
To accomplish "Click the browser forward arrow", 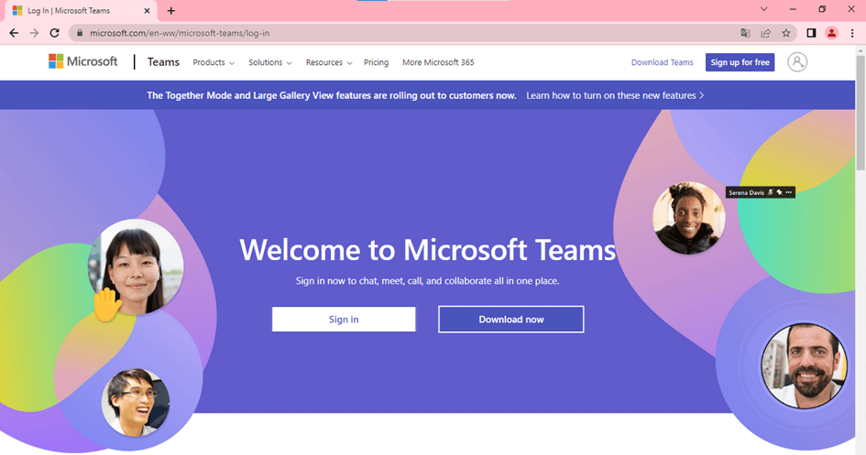I will tap(34, 33).
